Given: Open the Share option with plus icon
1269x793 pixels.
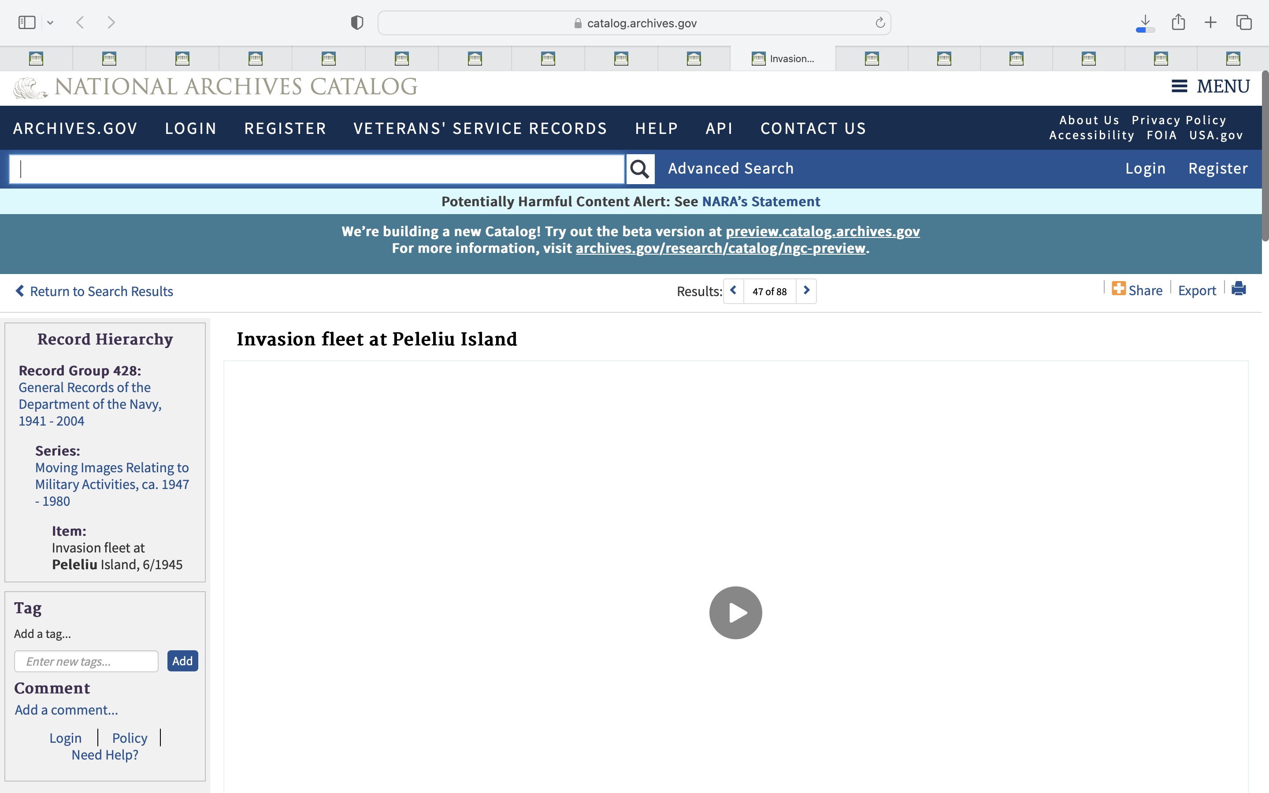Looking at the screenshot, I should coord(1137,290).
